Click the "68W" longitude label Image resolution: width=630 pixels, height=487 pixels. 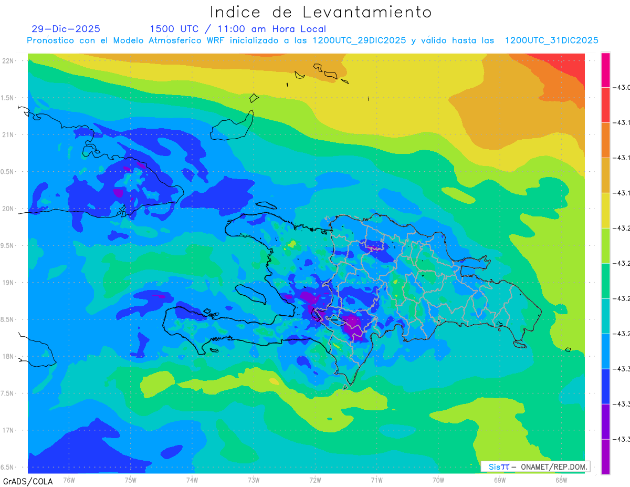[x=561, y=480]
